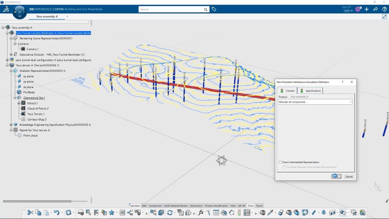Add a new tab with plus button

(x=67, y=16)
